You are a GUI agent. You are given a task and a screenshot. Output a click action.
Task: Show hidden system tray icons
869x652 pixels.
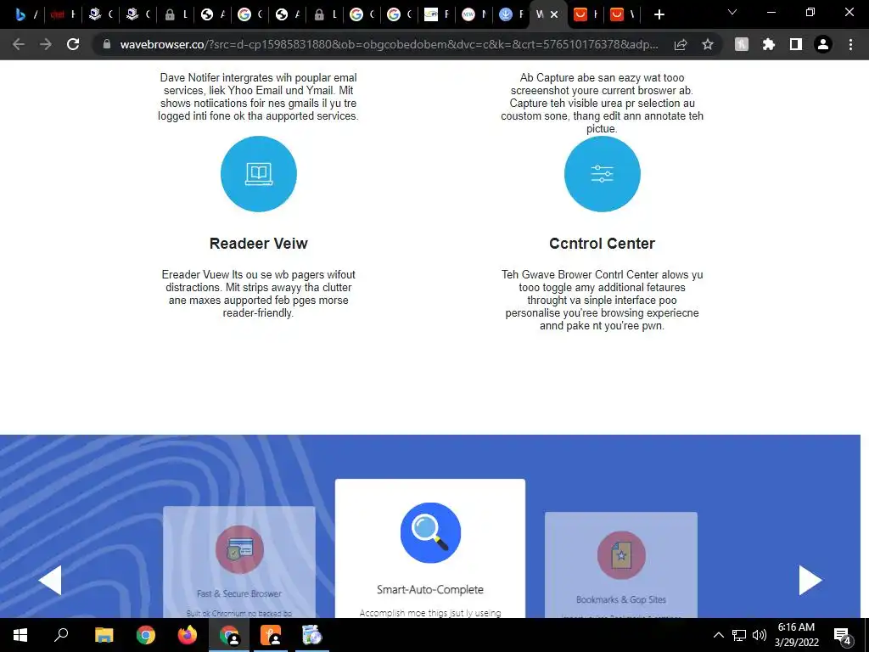tap(718, 635)
